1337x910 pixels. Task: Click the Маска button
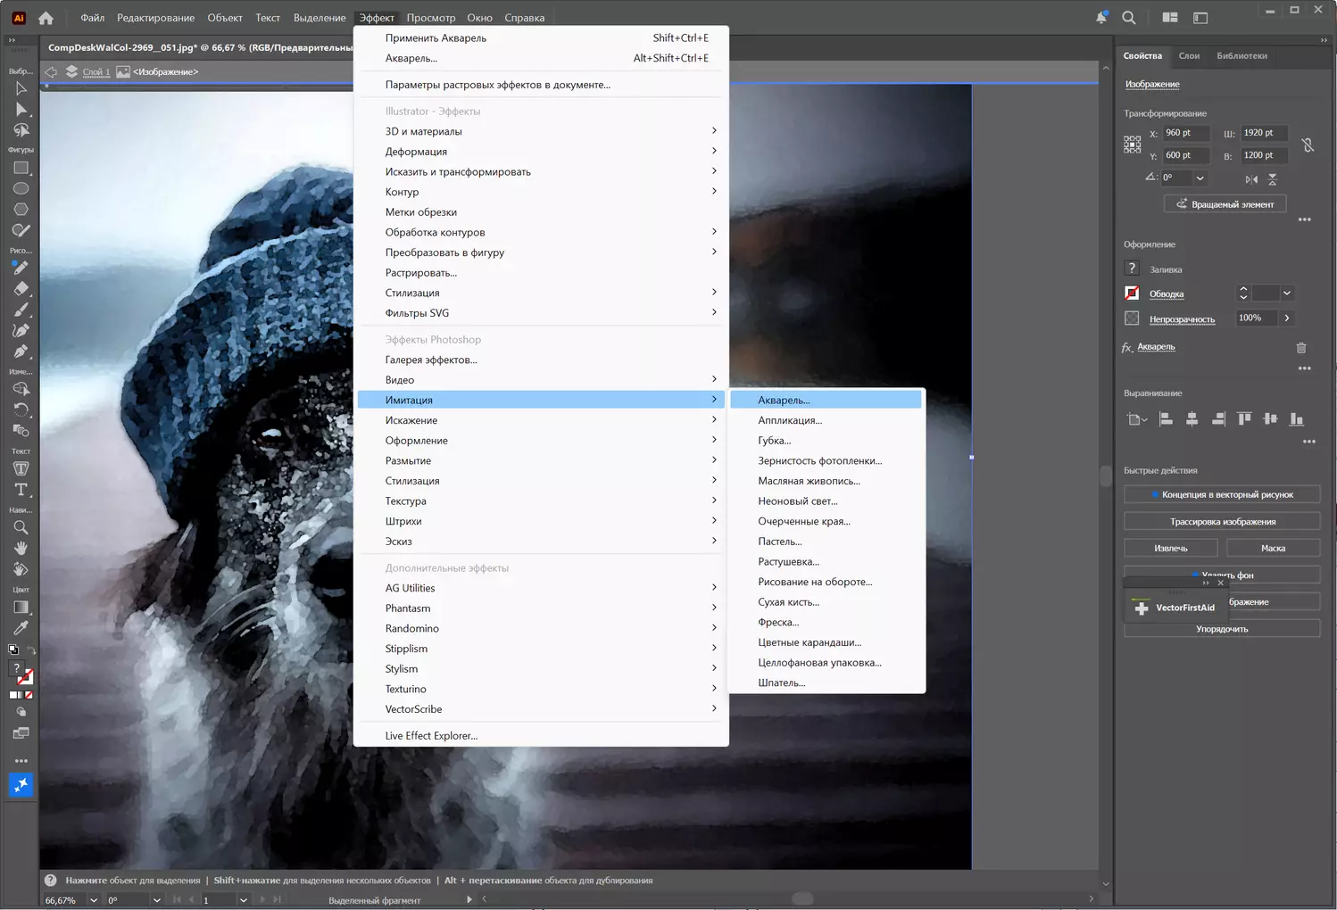pyautogui.click(x=1273, y=549)
